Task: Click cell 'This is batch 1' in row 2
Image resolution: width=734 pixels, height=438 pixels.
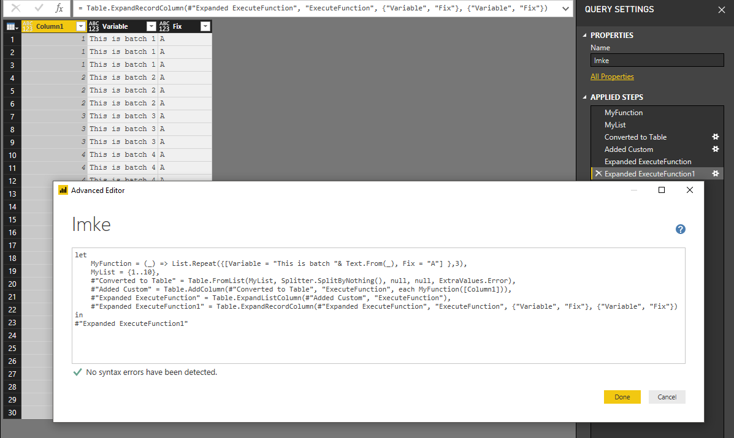Action: (122, 52)
